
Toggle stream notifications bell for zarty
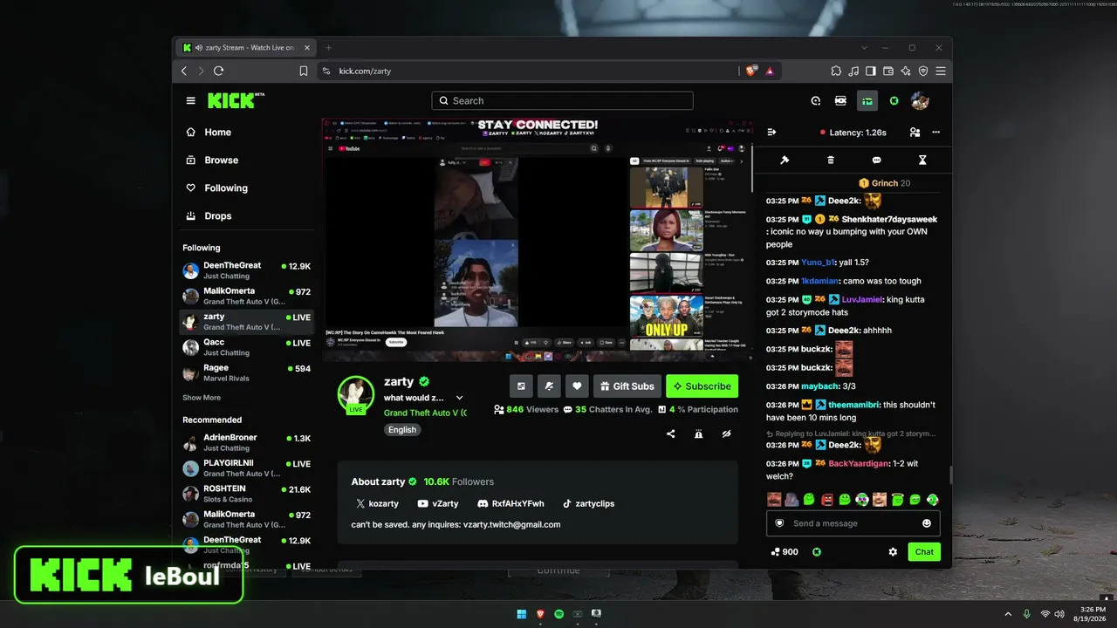pyautogui.click(x=548, y=386)
